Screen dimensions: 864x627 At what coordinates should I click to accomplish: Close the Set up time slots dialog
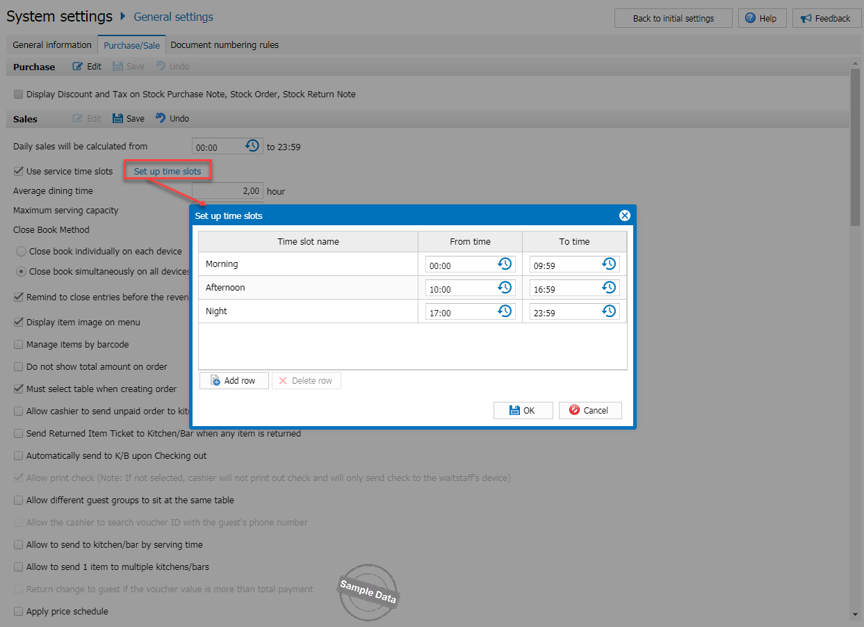click(x=624, y=215)
